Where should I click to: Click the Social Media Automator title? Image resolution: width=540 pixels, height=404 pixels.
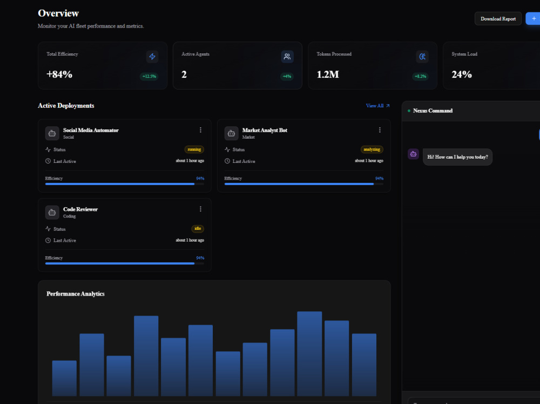pos(91,130)
